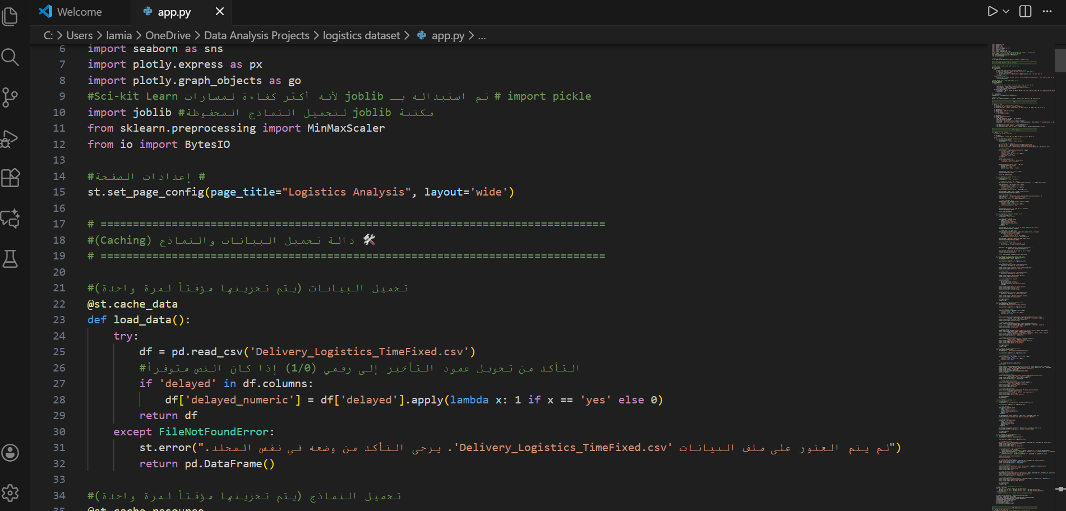
Task: Split the editor to the right
Action: (1025, 12)
